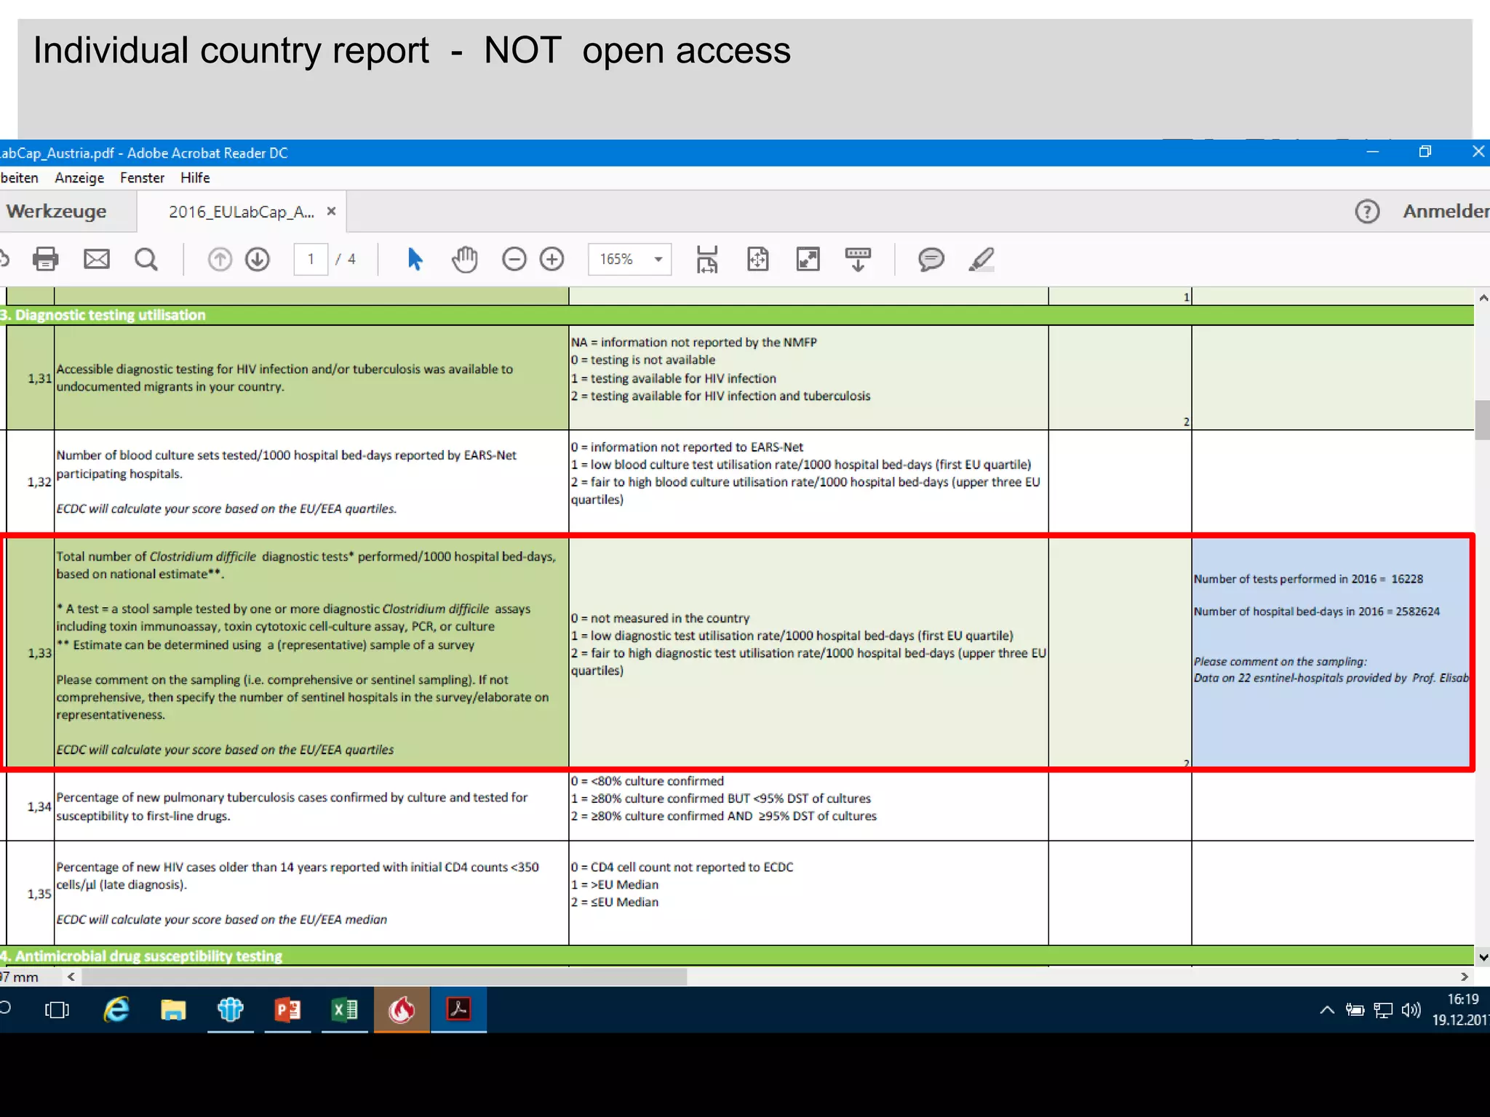Show hidden system tray icons chevron
This screenshot has width=1490, height=1117.
point(1326,1009)
